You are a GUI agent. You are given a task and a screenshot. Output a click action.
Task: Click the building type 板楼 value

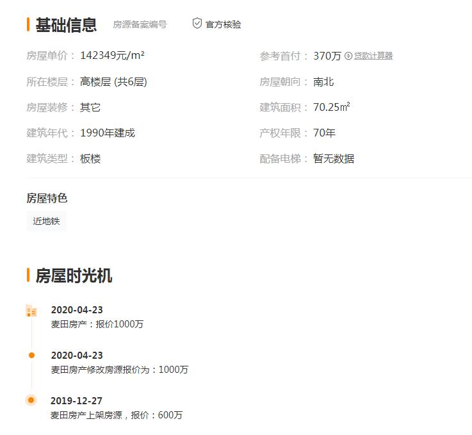(90, 159)
